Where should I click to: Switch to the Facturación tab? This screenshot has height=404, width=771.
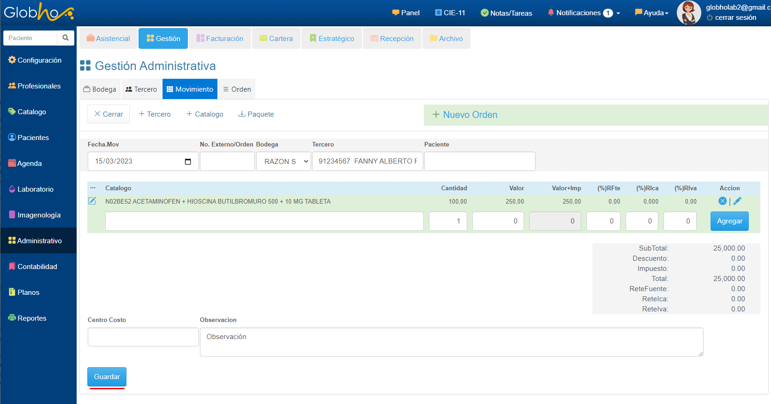pos(220,39)
